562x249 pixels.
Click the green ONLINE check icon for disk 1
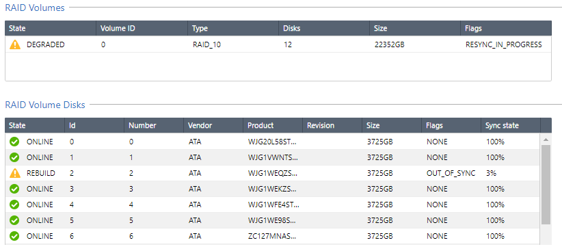[14, 157]
